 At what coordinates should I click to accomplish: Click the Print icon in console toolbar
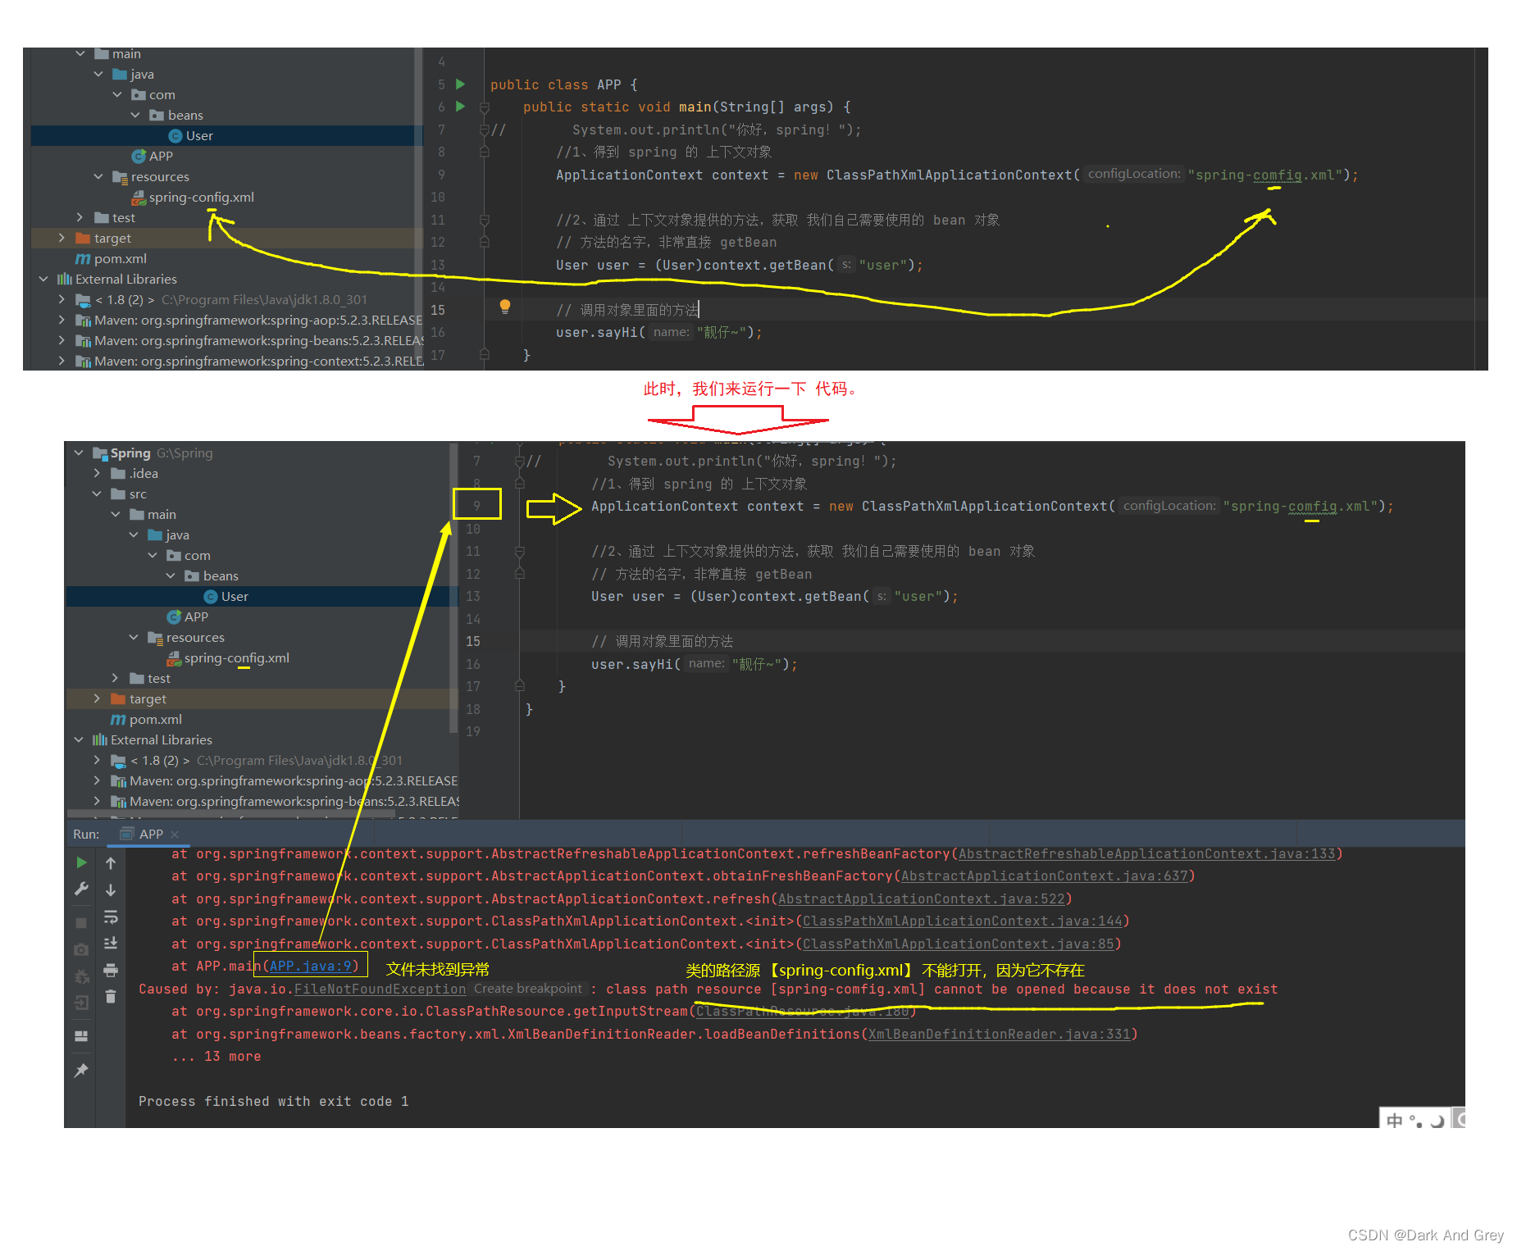tap(111, 970)
